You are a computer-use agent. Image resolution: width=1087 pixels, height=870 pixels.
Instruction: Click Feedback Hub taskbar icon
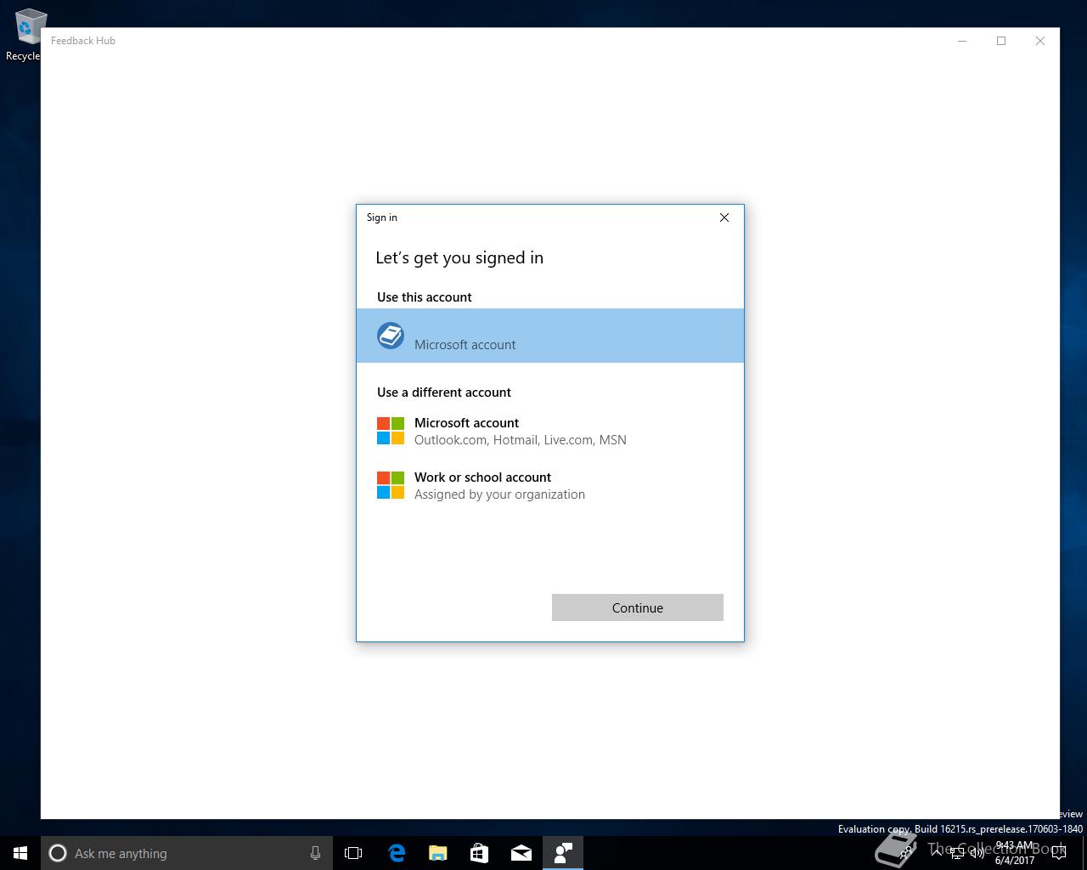(x=562, y=853)
